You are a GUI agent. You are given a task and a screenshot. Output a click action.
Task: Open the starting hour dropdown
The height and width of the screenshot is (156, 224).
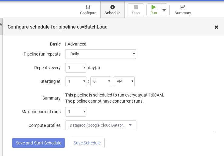tap(76, 81)
